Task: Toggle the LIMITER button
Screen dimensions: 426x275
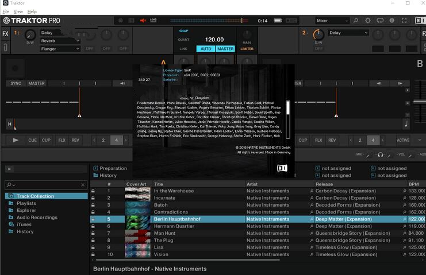Action: pyautogui.click(x=247, y=49)
